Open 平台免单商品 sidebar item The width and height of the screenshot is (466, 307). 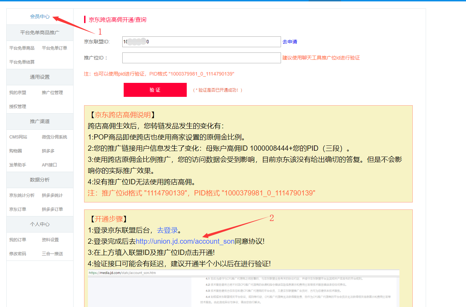(x=22, y=48)
